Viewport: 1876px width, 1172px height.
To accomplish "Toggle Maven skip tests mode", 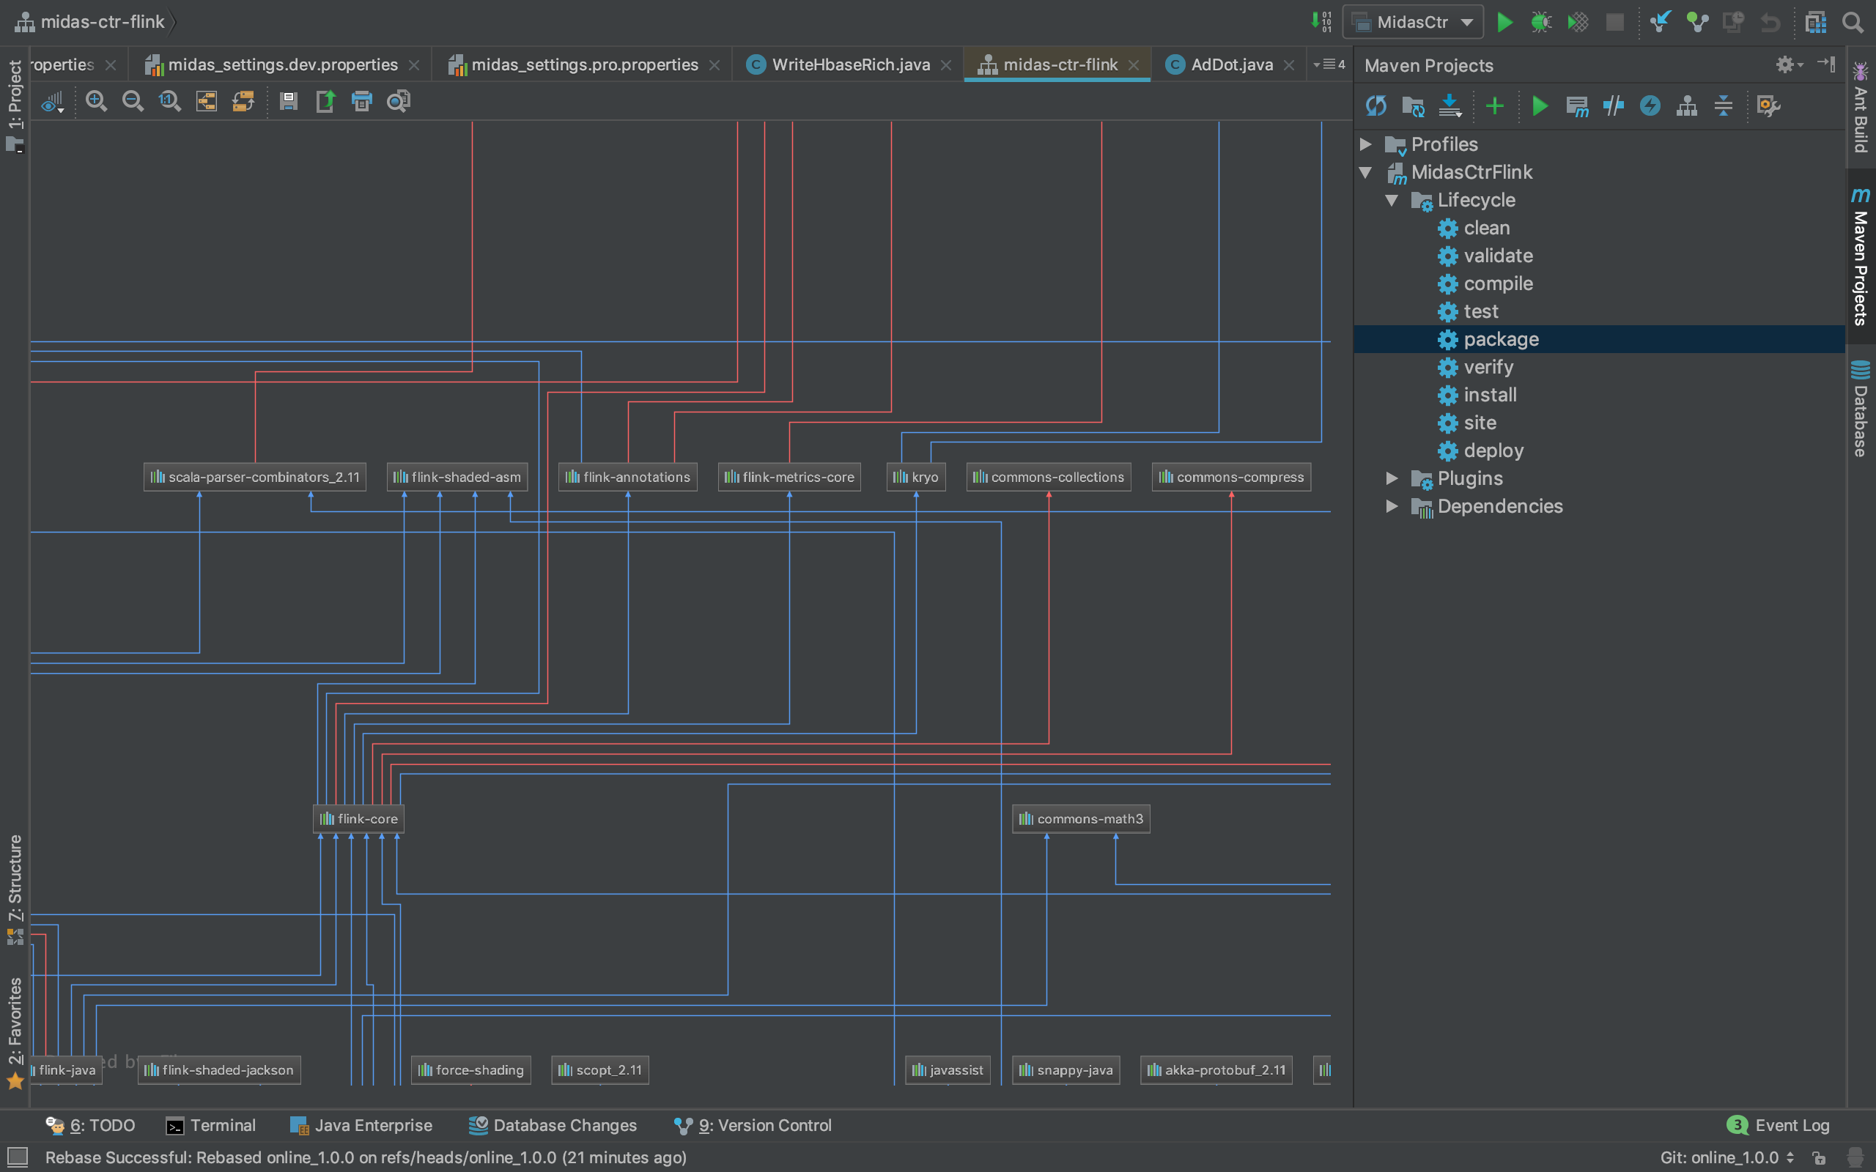I will (x=1650, y=105).
